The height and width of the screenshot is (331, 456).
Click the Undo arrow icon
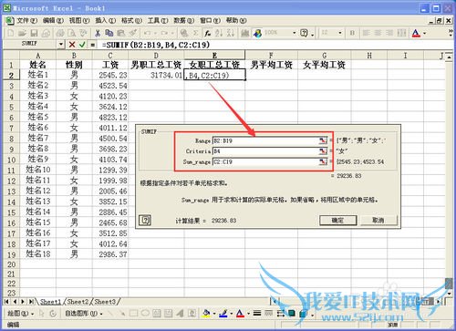point(148,33)
